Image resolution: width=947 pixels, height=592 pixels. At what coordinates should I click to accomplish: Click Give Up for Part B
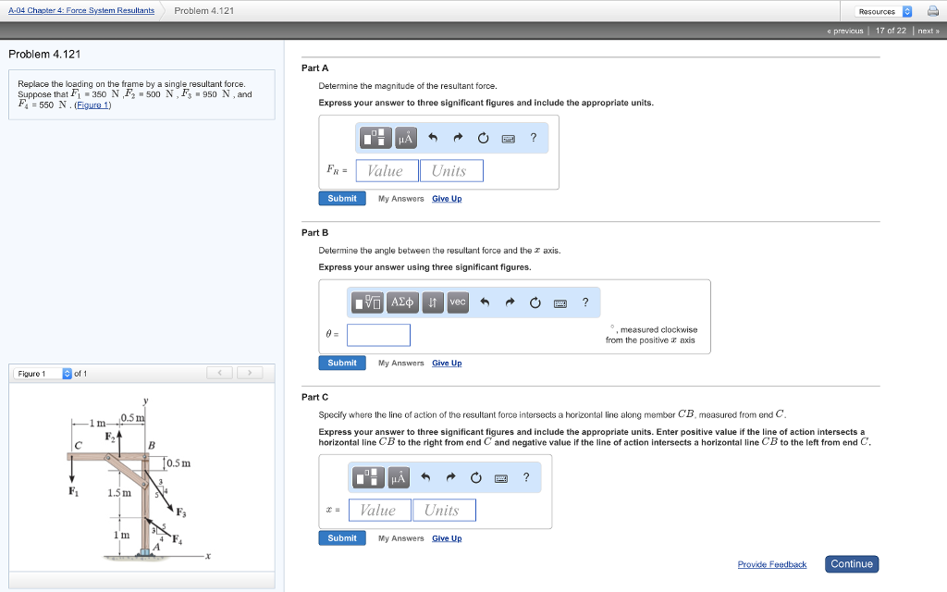[x=447, y=363]
